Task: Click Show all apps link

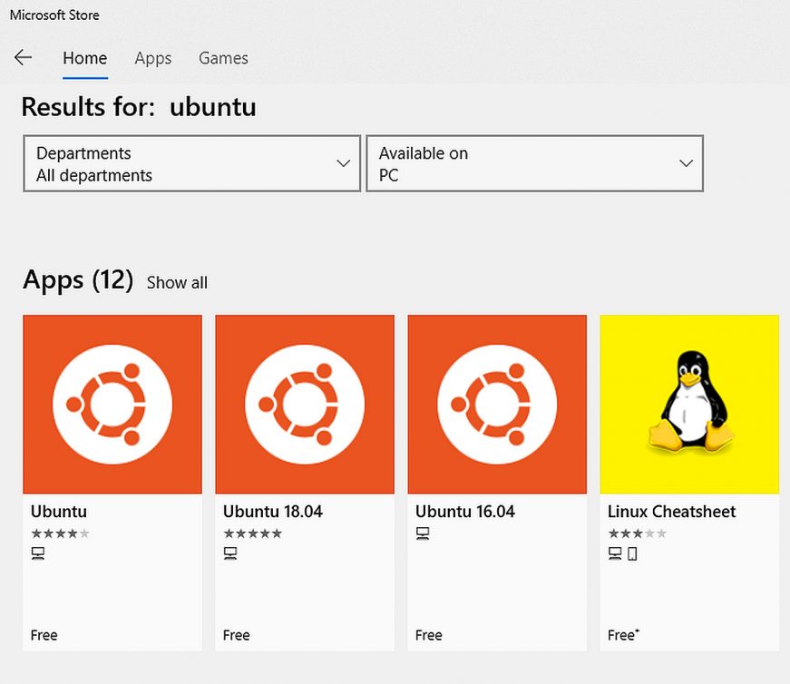Action: point(177,283)
